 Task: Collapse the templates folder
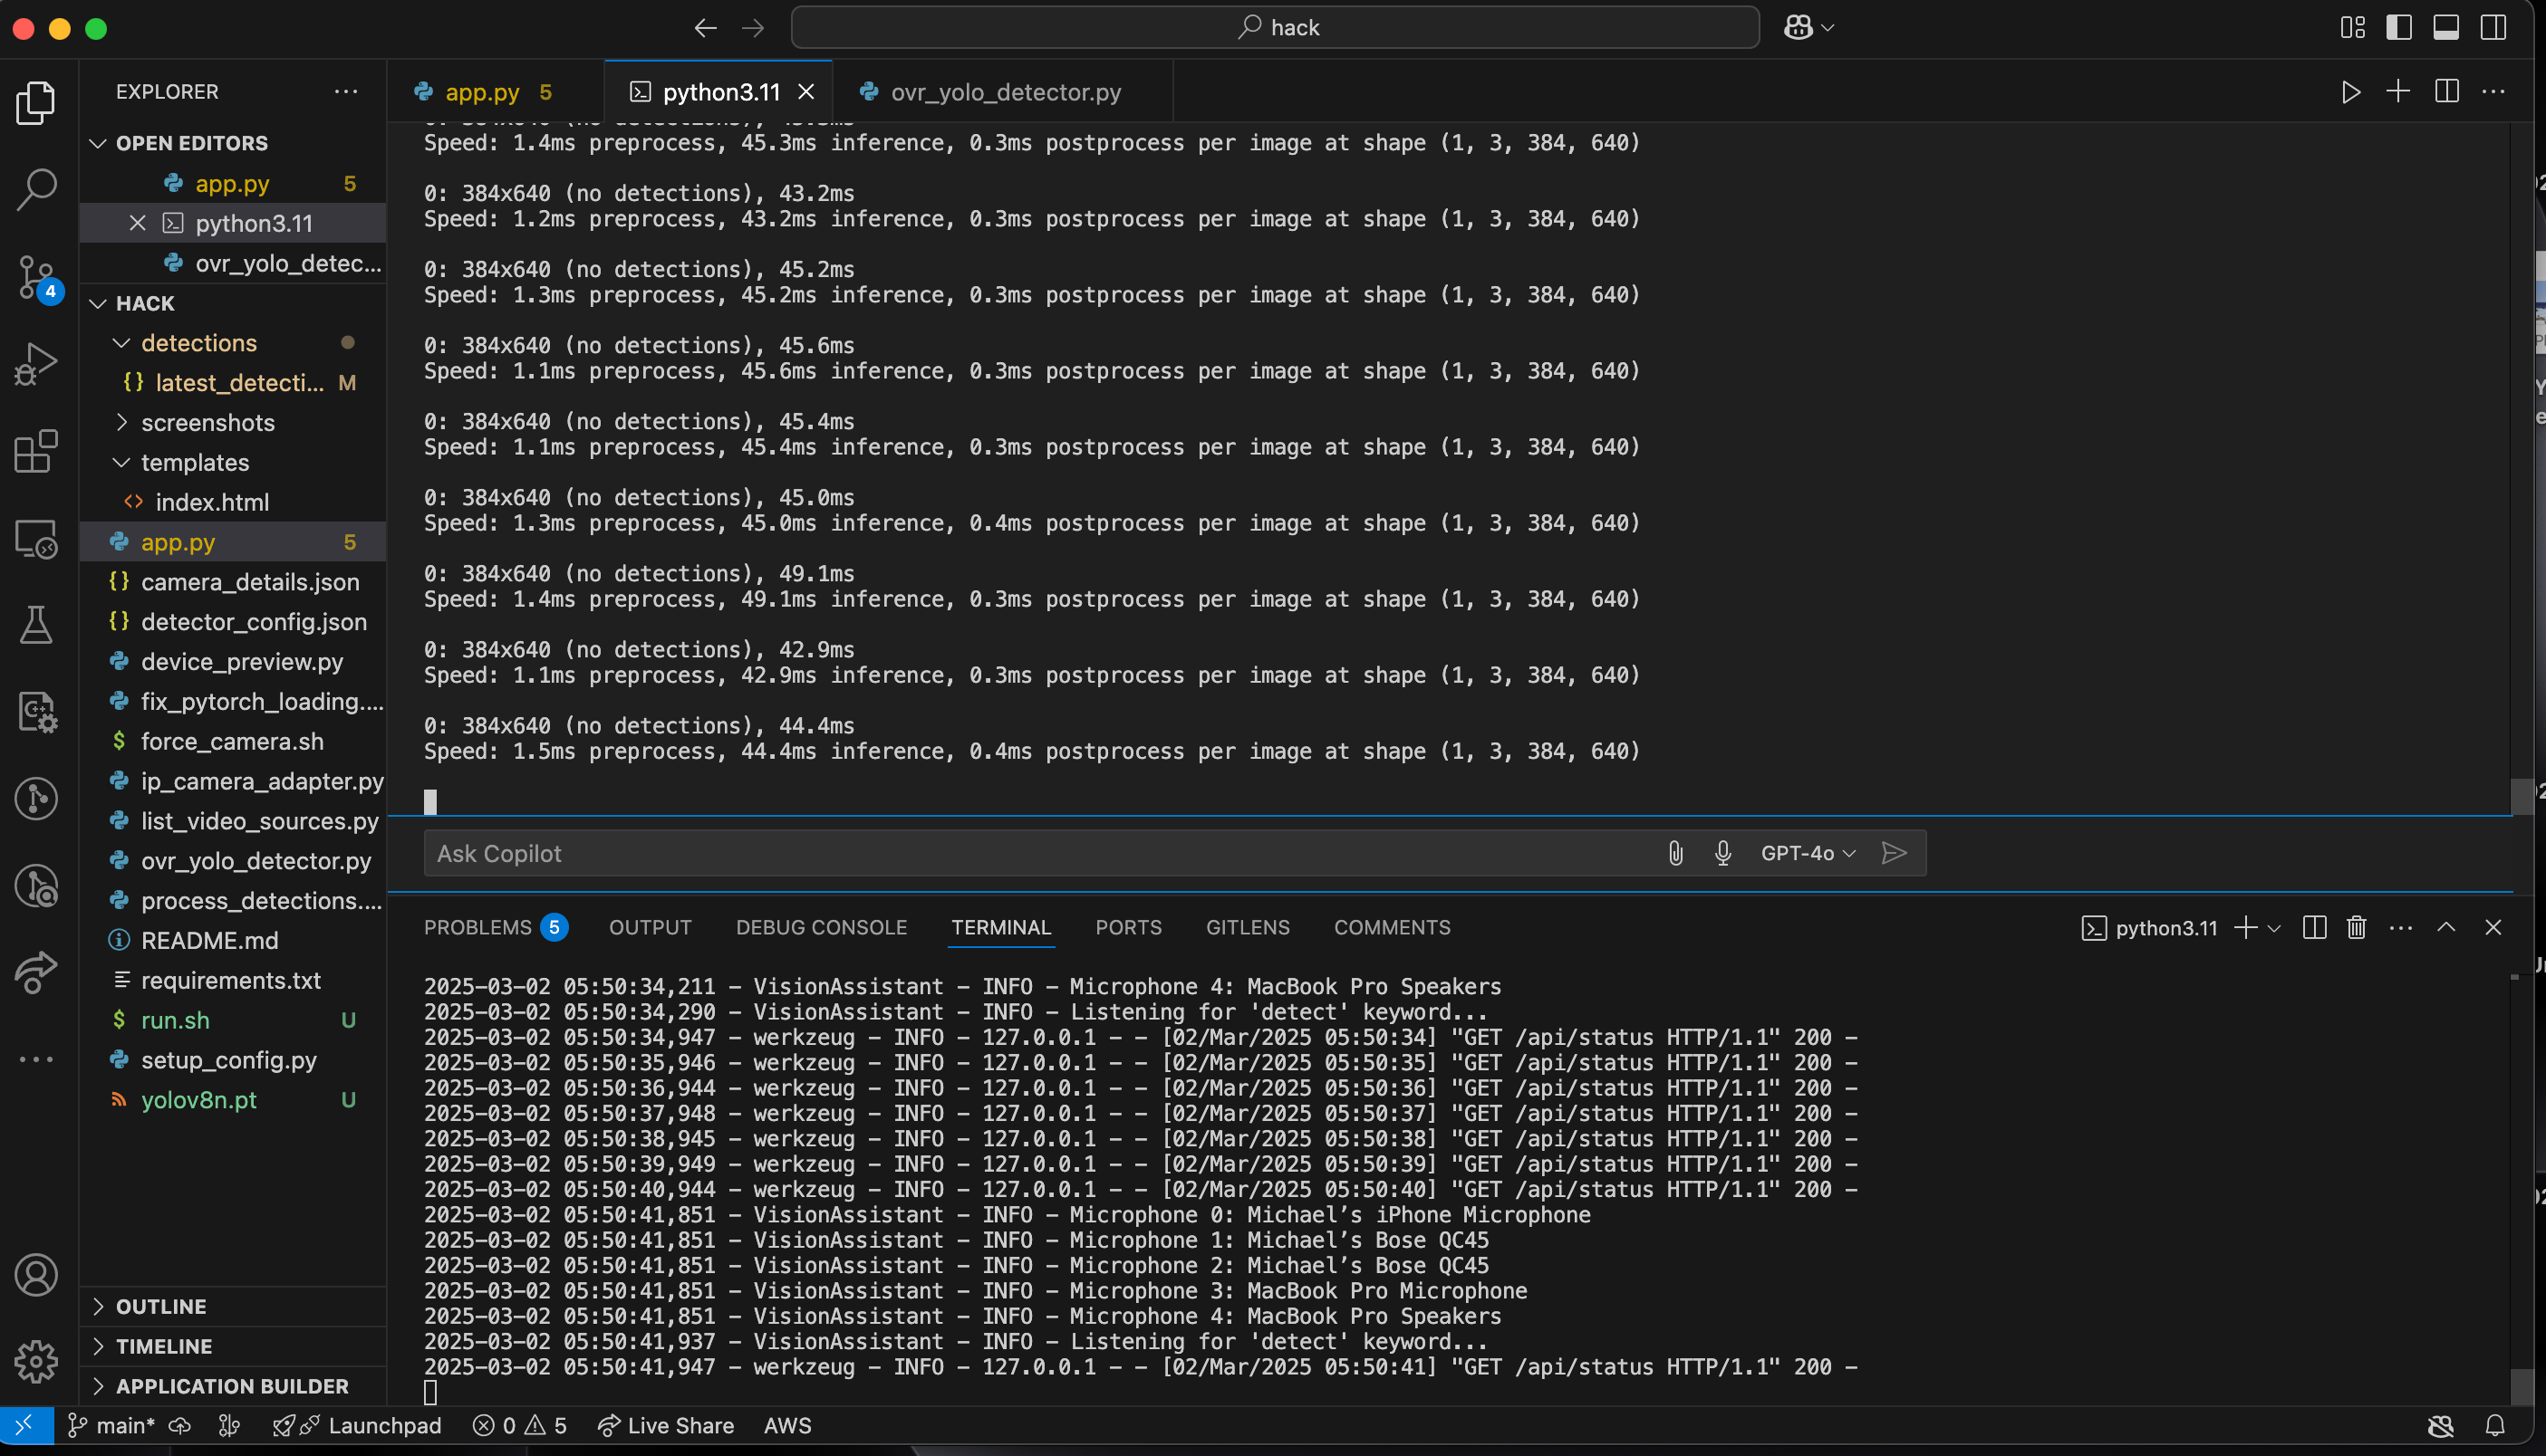[x=195, y=462]
